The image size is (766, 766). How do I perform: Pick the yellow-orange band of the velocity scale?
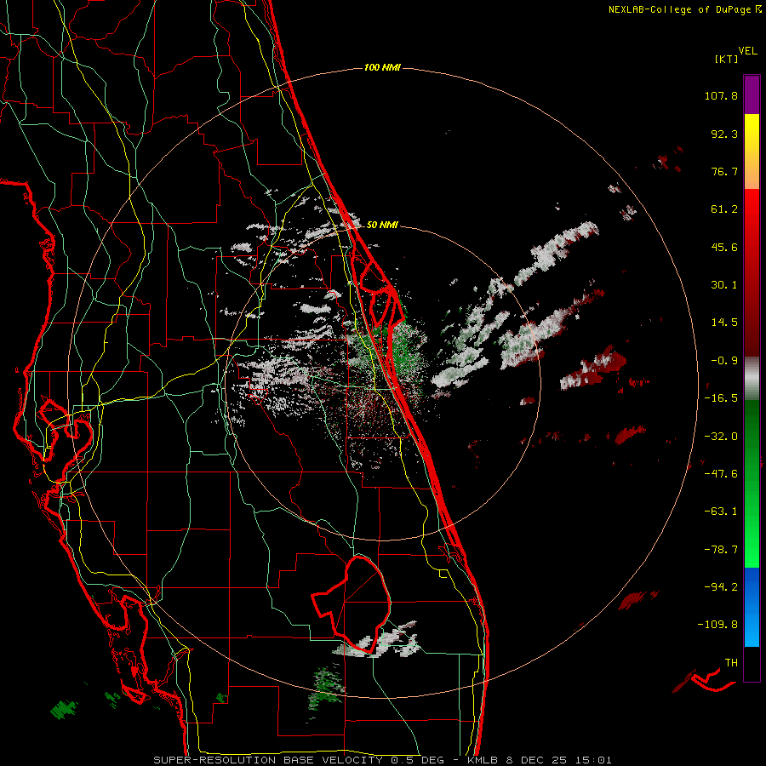(752, 151)
